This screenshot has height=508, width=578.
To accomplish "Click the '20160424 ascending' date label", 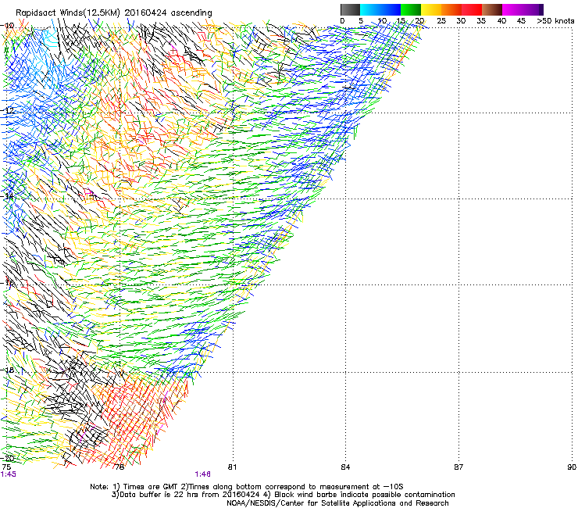I will (168, 13).
